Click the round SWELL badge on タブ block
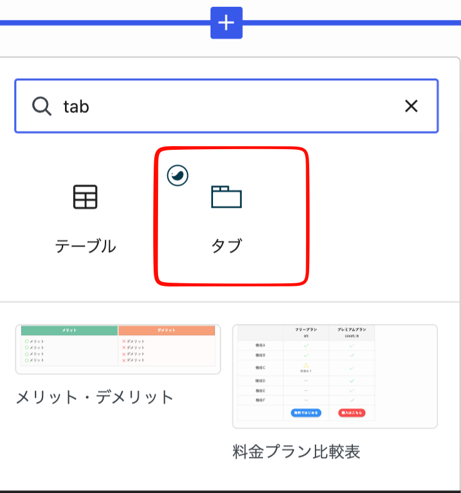The width and height of the screenshot is (461, 493). (177, 175)
